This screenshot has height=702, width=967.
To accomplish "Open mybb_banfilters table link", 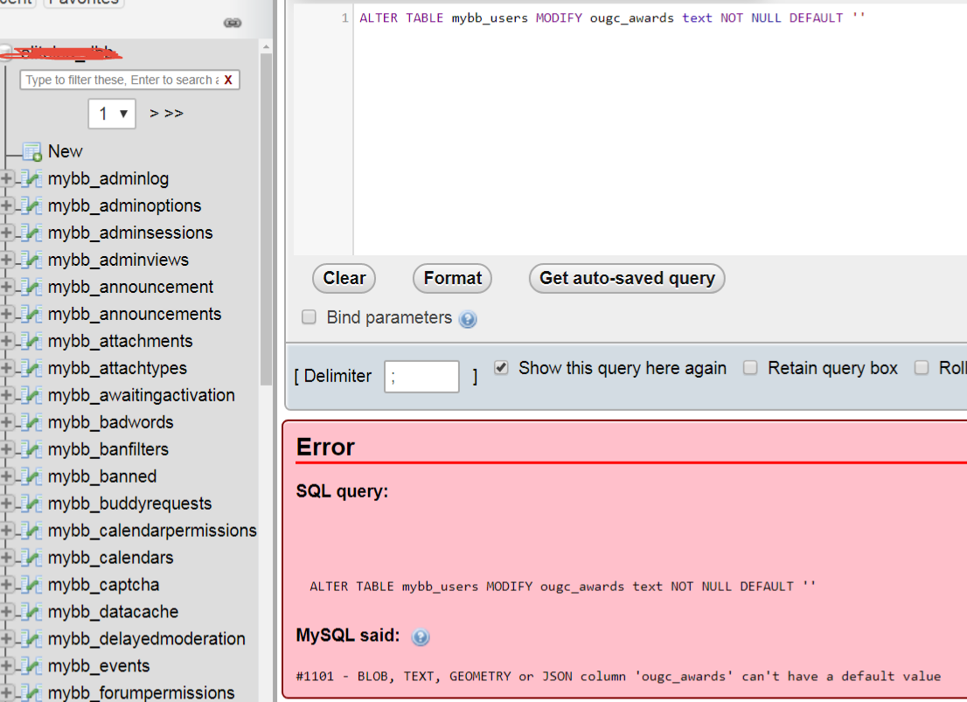I will tap(108, 449).
